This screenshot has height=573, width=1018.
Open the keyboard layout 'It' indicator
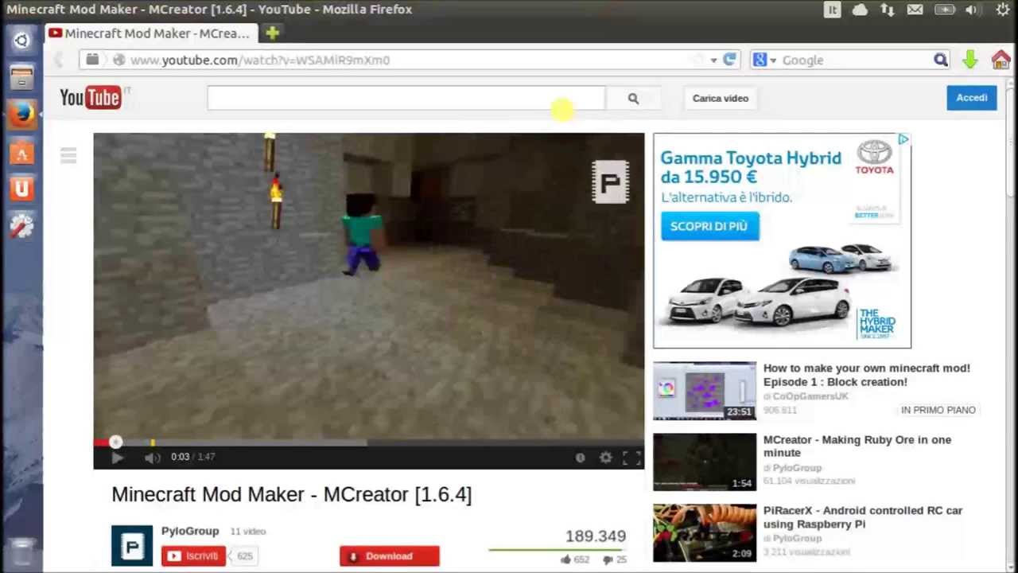point(832,10)
